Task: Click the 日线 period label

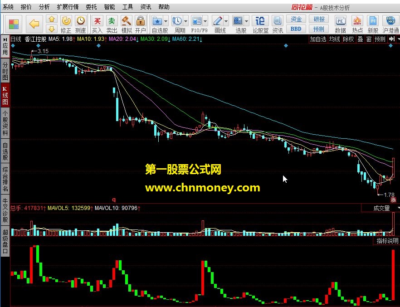Action: pos(16,39)
